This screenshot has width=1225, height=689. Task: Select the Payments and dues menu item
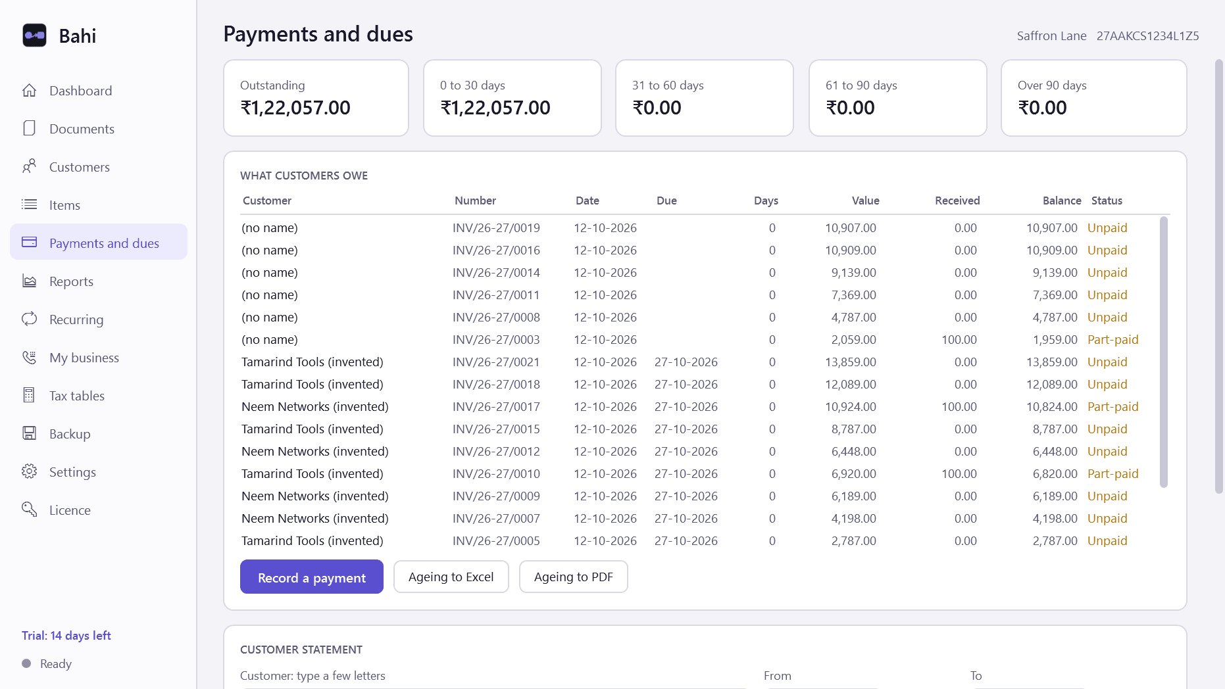(x=99, y=242)
